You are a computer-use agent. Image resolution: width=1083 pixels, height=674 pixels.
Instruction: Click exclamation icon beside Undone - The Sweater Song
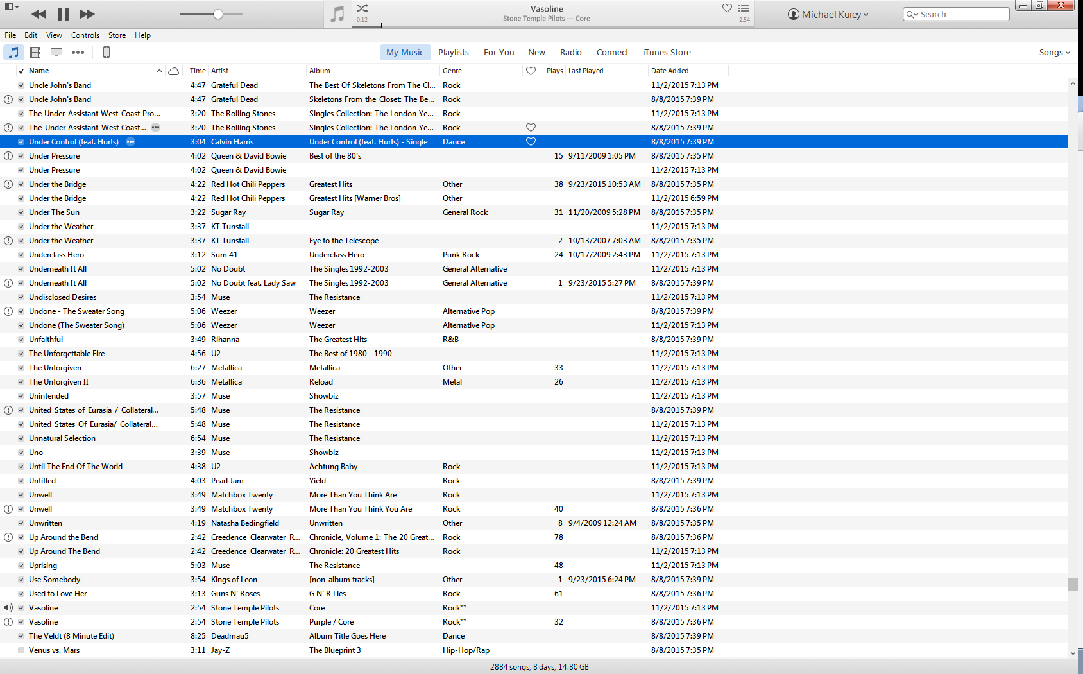pyautogui.click(x=8, y=311)
